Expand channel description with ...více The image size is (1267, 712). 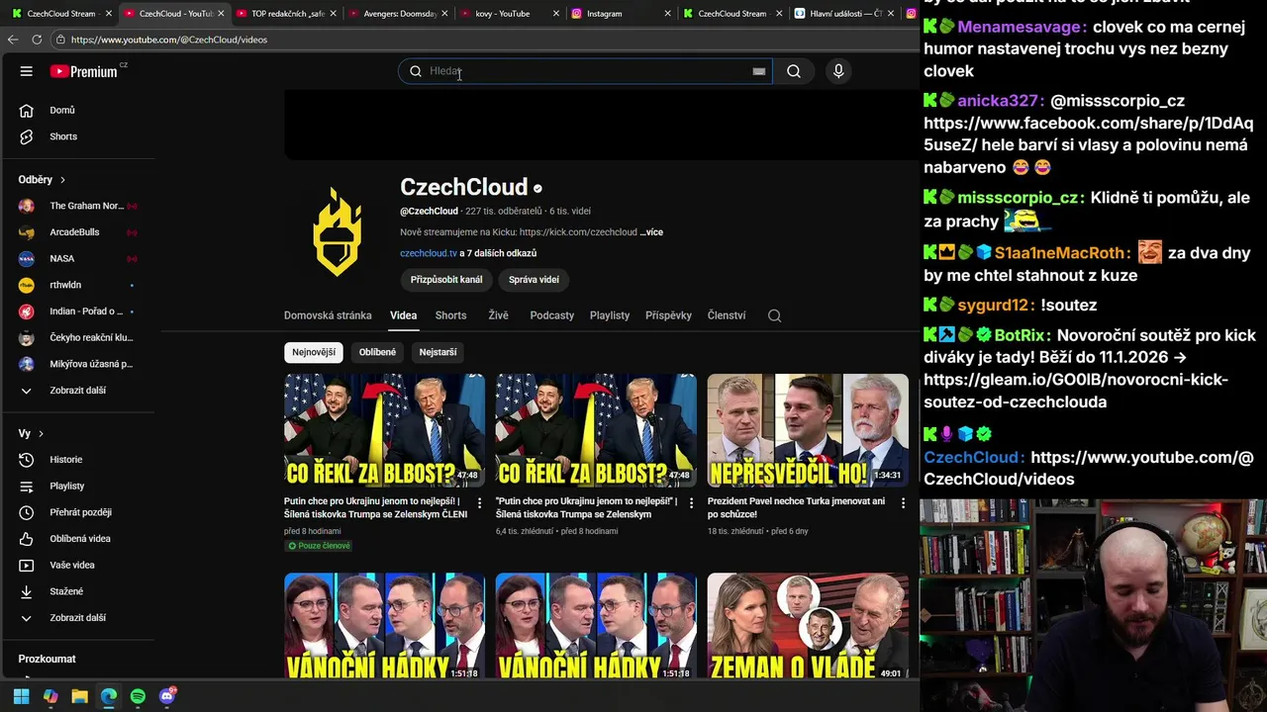(651, 232)
